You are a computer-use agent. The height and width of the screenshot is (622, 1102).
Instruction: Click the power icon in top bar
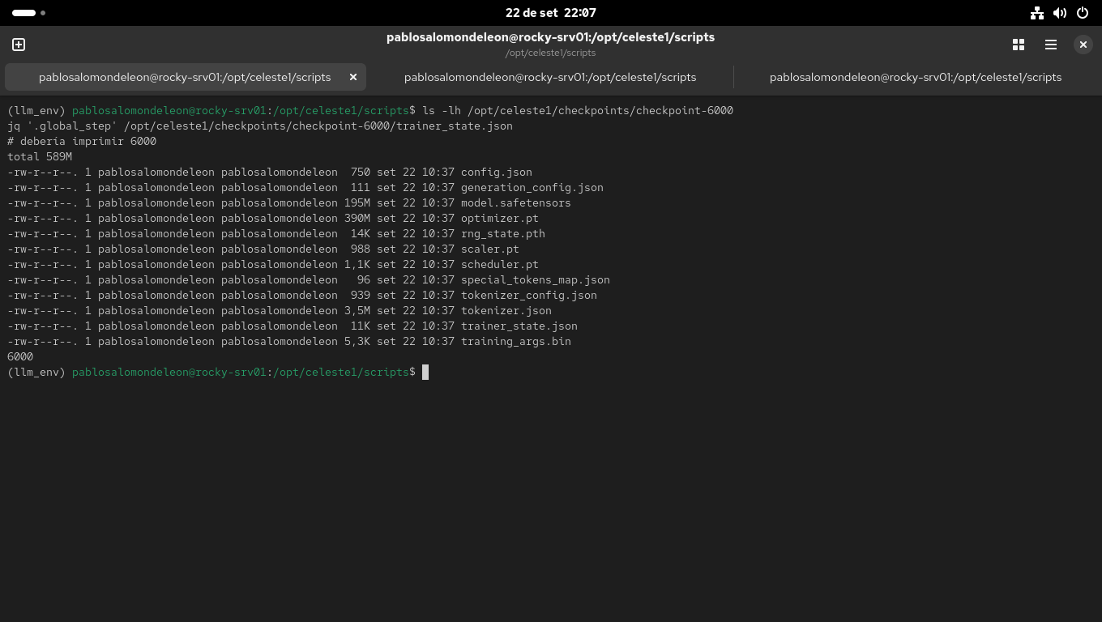[1083, 13]
